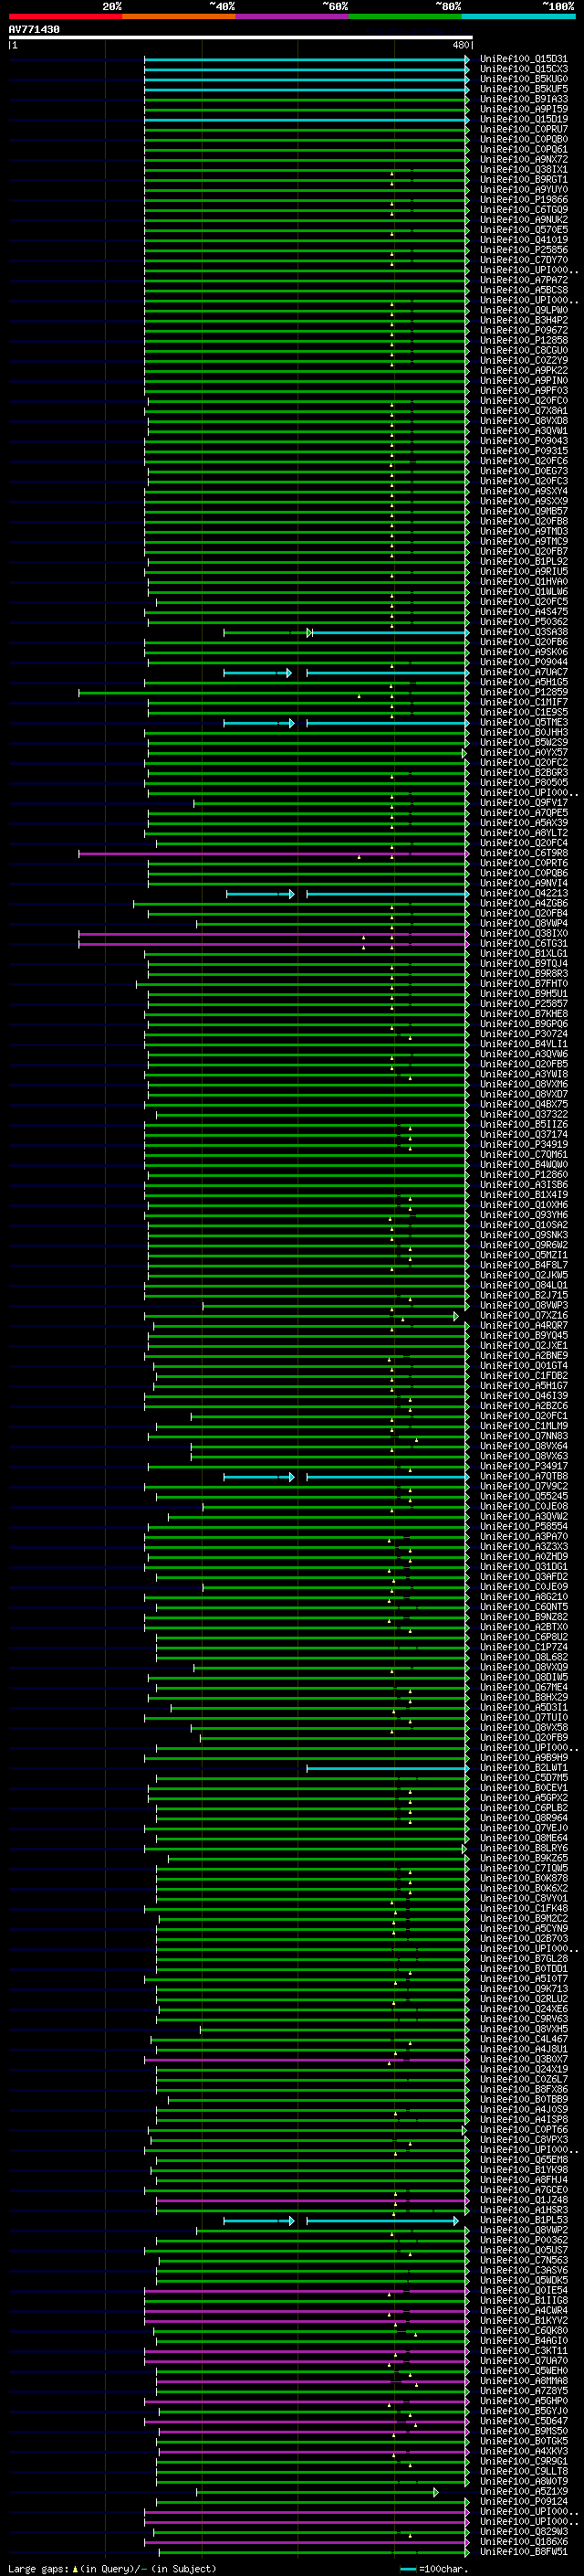The image size is (584, 2576).
Task: Select the UniRef100_B7KHE8 label
Action: (523, 1014)
